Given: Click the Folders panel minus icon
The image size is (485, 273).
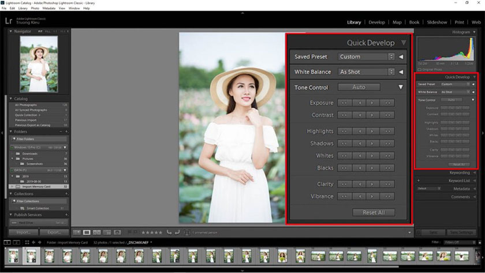Looking at the screenshot, I should (x=61, y=132).
